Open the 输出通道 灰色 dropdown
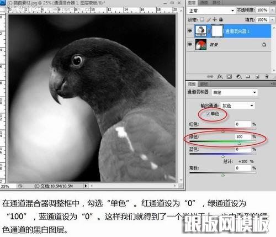The image size is (276, 237). pyautogui.click(x=238, y=106)
